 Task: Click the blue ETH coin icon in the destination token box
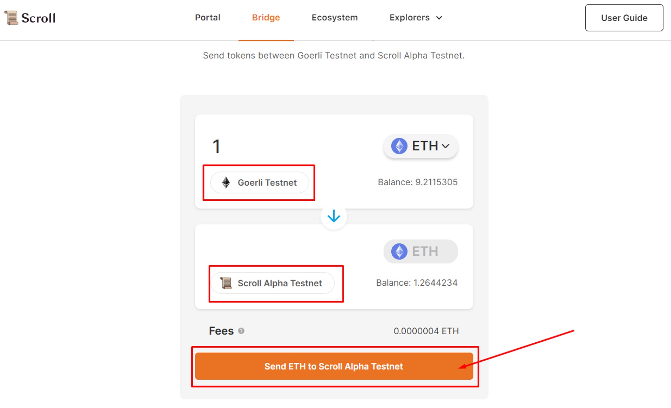(x=399, y=251)
